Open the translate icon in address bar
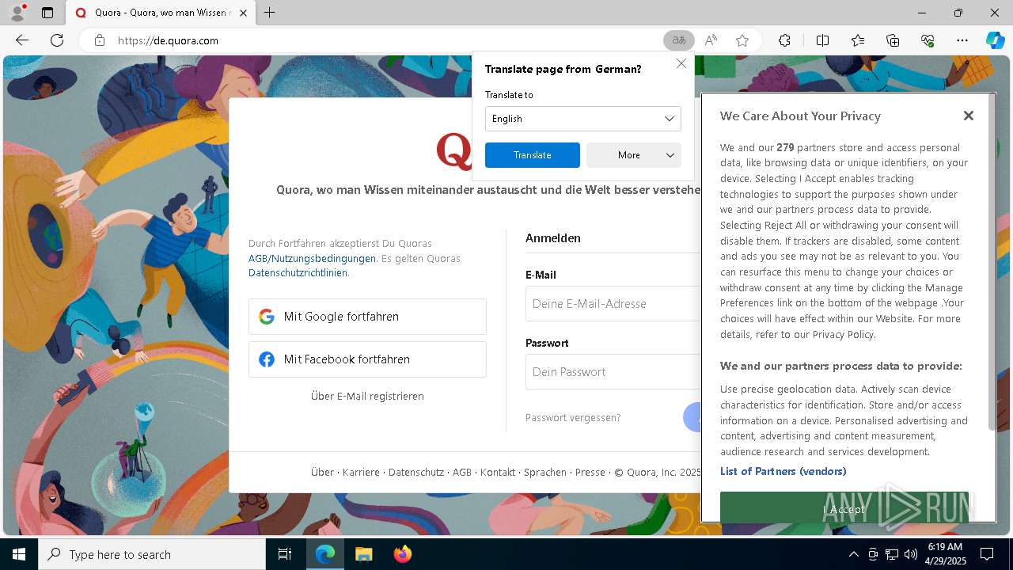Screen dimensions: 1013x570 679,40
